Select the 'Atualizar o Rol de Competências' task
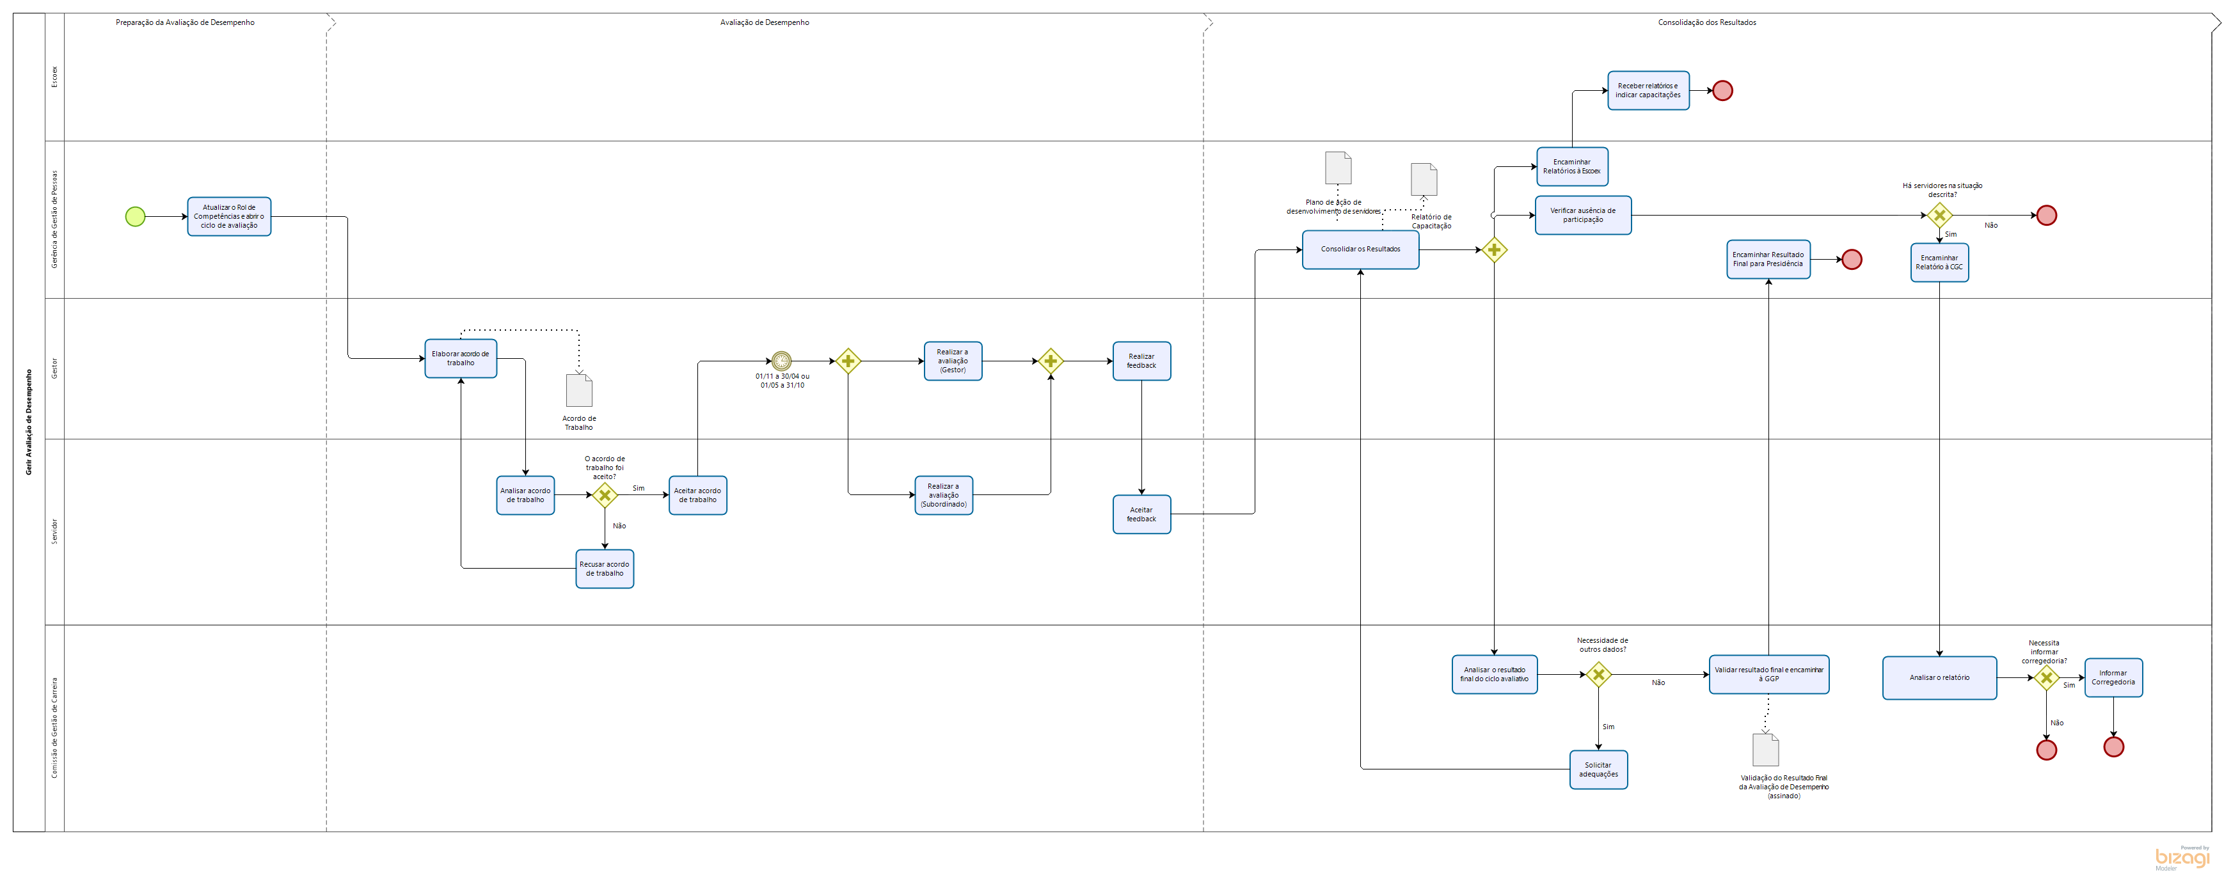Viewport: 2224px width, 891px height. [229, 217]
